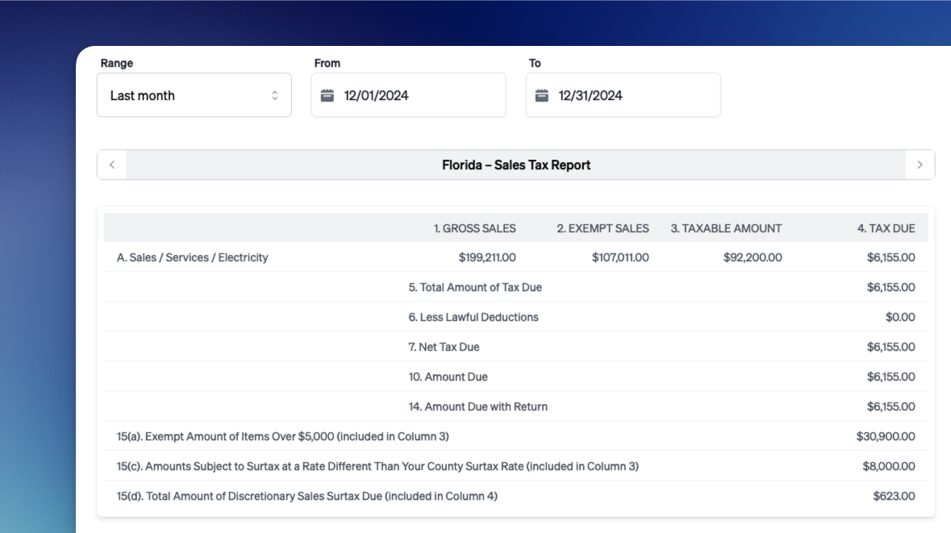Click the chevron to view previous report
The image size is (951, 533).
111,164
